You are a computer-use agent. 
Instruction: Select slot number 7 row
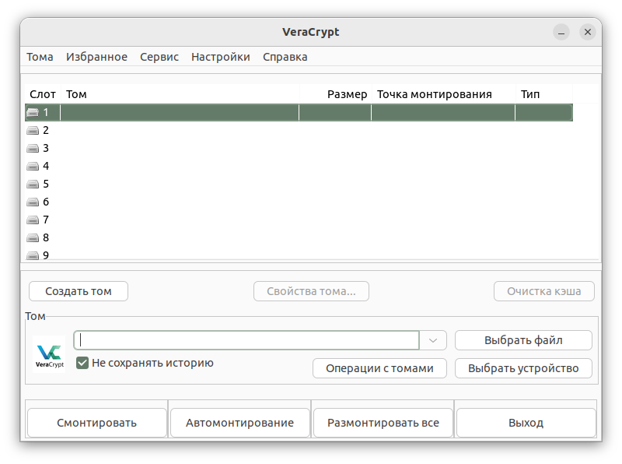[299, 220]
